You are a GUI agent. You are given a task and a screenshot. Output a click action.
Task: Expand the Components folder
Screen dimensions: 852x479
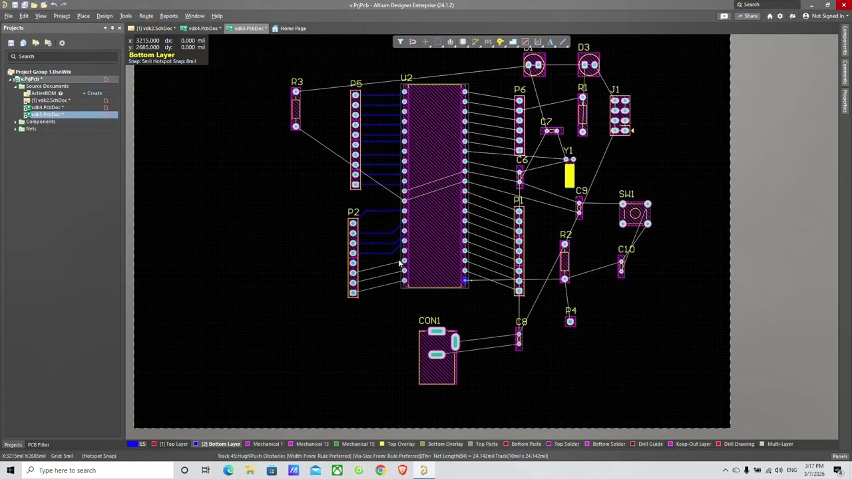pos(15,122)
